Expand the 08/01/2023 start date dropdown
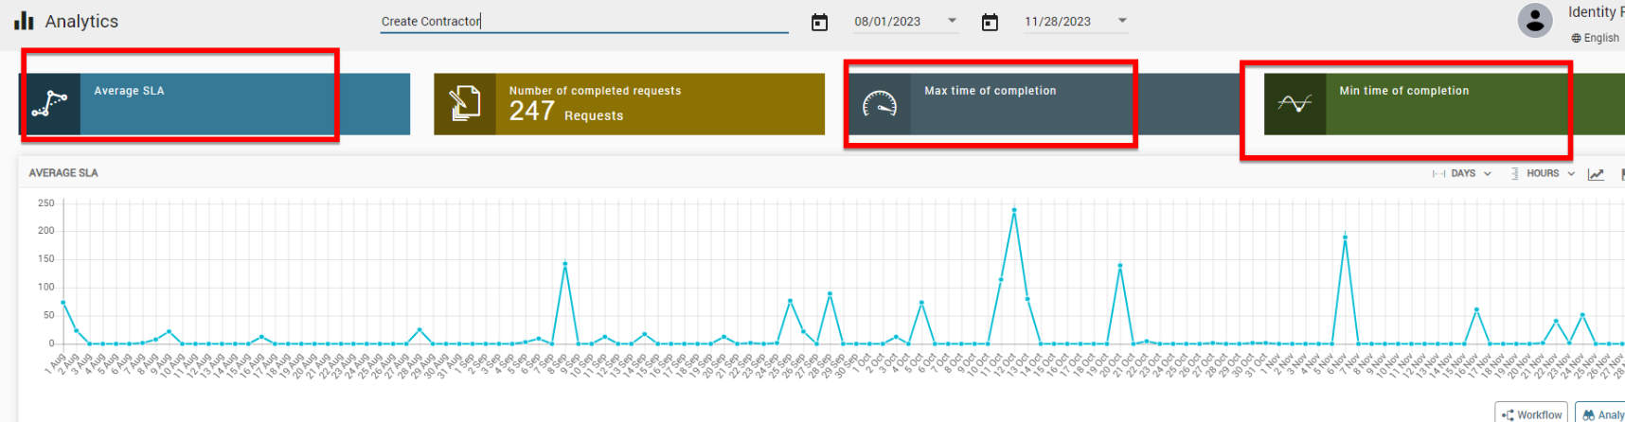The width and height of the screenshot is (1625, 422). pos(952,21)
